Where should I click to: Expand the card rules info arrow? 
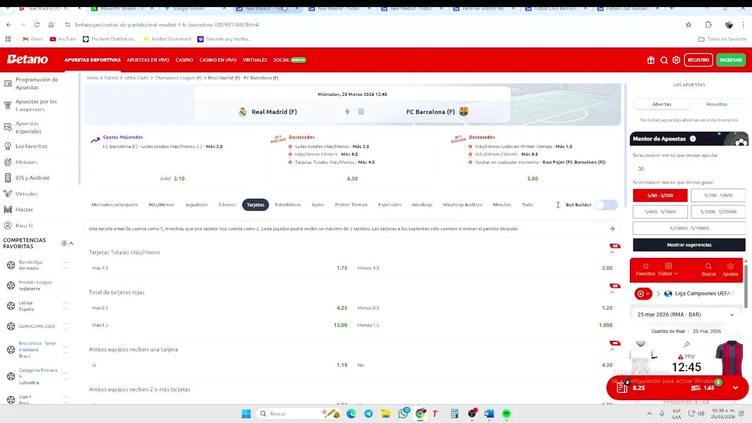tap(612, 229)
